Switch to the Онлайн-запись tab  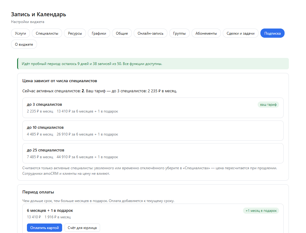pyautogui.click(x=151, y=33)
